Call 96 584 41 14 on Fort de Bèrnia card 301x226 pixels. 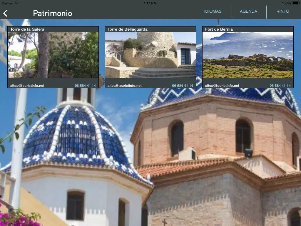280,86
